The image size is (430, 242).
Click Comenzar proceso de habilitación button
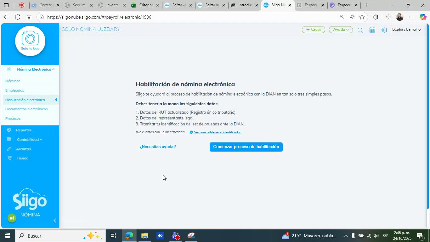[246, 147]
